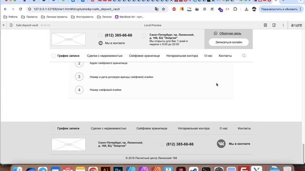Open Terminal from the Dock
Viewport: 305px width, 171px height.
click(206, 169)
